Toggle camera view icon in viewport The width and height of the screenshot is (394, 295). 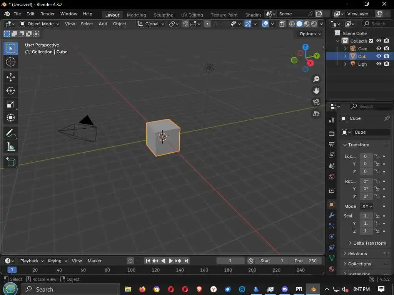point(316,102)
